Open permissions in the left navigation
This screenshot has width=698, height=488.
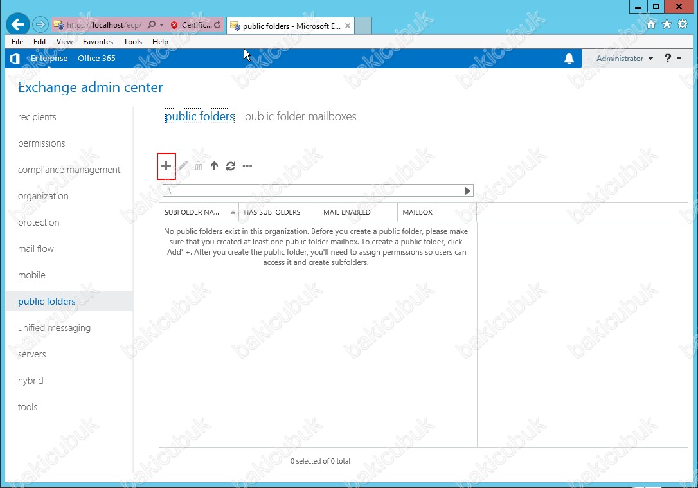[41, 143]
